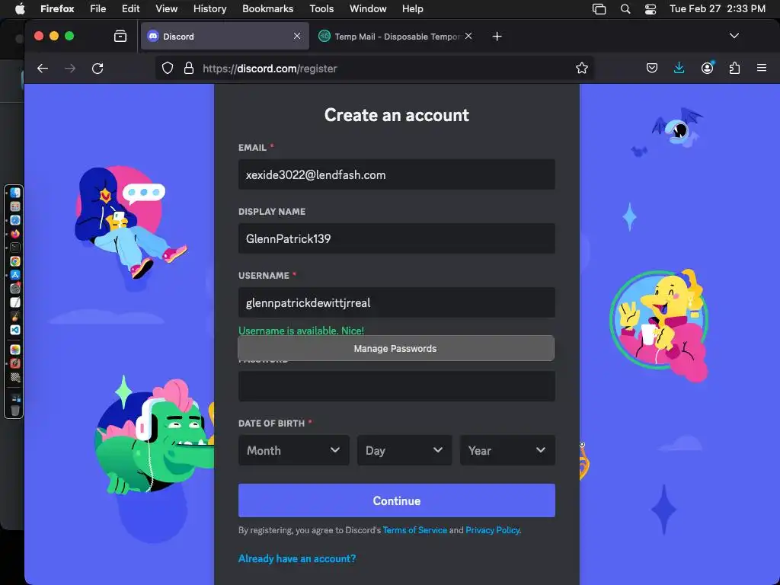Close the Temp Mail tab
The height and width of the screenshot is (585, 780).
pyautogui.click(x=468, y=36)
